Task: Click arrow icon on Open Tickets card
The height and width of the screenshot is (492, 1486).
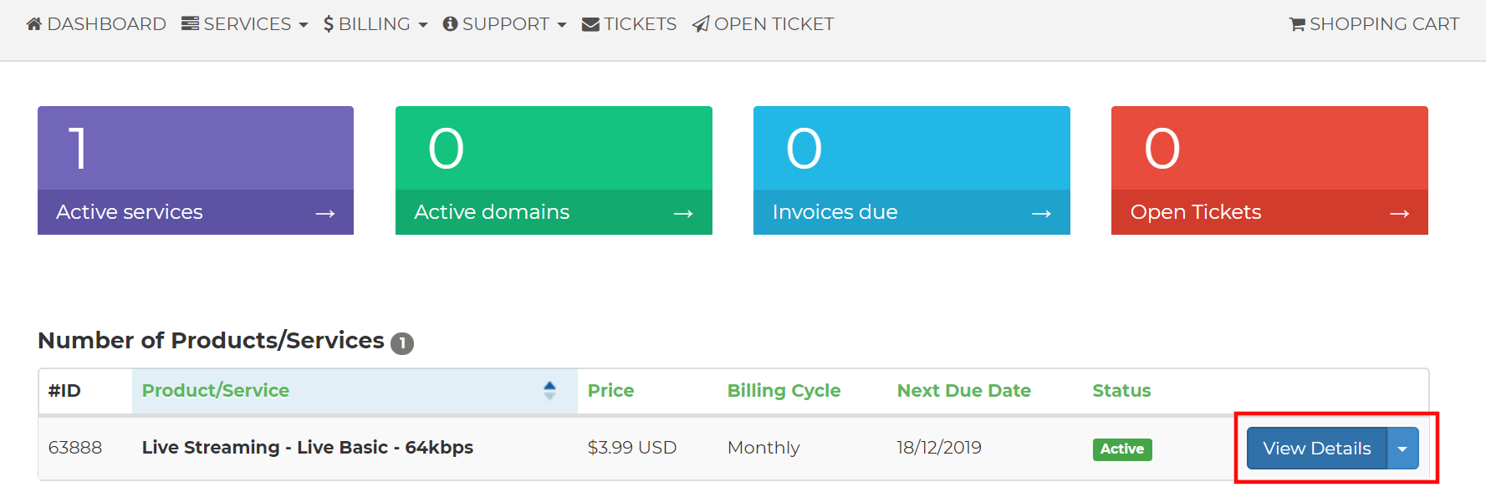Action: [1399, 214]
